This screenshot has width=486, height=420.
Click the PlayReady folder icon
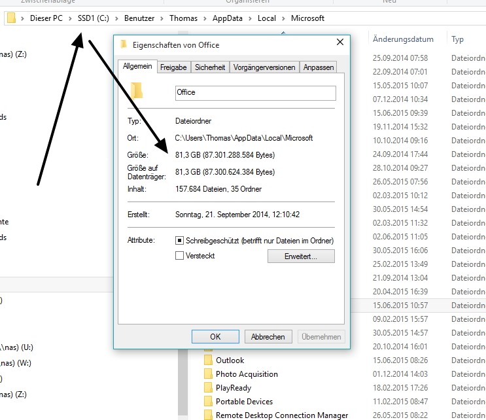[x=208, y=388]
